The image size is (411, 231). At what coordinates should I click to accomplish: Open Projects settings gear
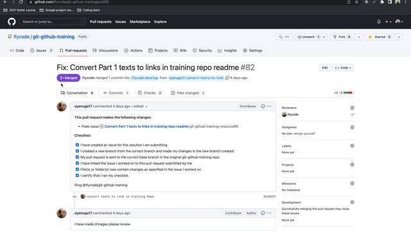(x=352, y=164)
